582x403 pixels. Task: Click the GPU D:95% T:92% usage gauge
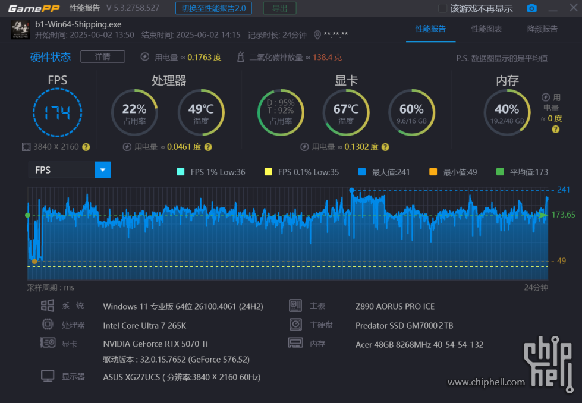point(281,112)
